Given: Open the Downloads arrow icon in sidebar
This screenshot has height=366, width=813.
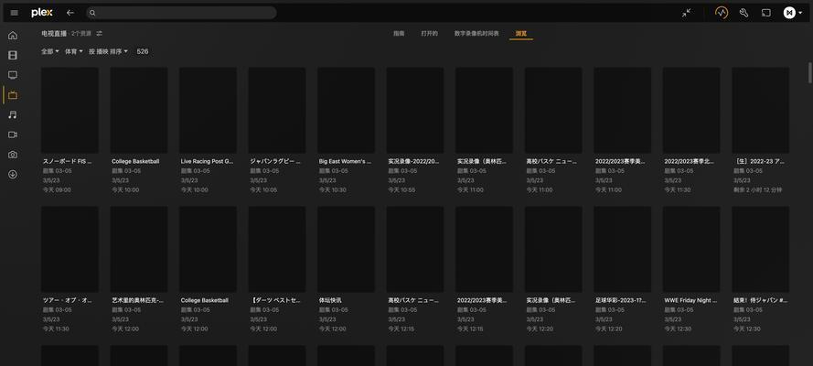Looking at the screenshot, I should 13,174.
